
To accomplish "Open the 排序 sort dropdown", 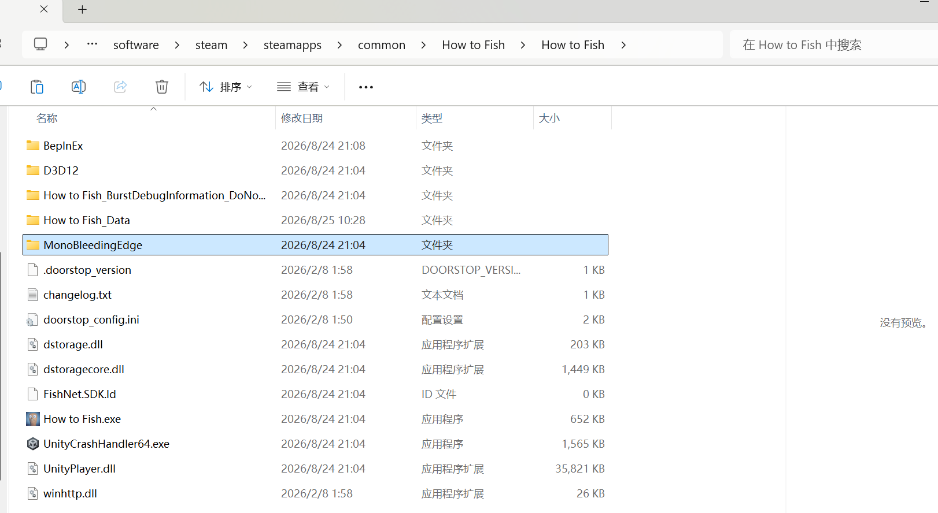I will click(x=226, y=87).
